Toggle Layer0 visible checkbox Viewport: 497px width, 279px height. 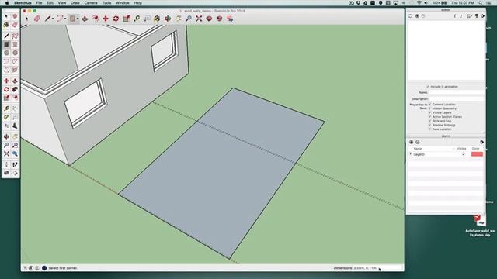[464, 154]
